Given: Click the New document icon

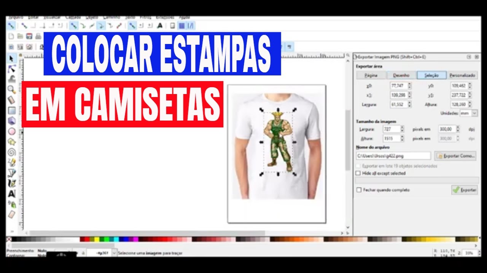Looking at the screenshot, I should [x=11, y=36].
